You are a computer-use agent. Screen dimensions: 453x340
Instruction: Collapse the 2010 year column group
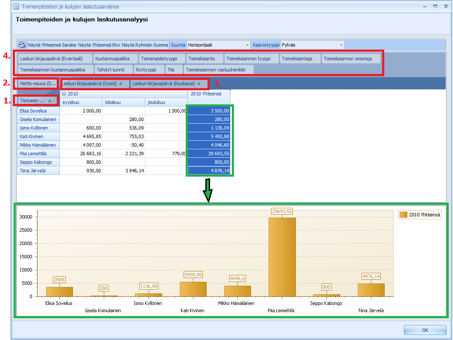[x=64, y=94]
